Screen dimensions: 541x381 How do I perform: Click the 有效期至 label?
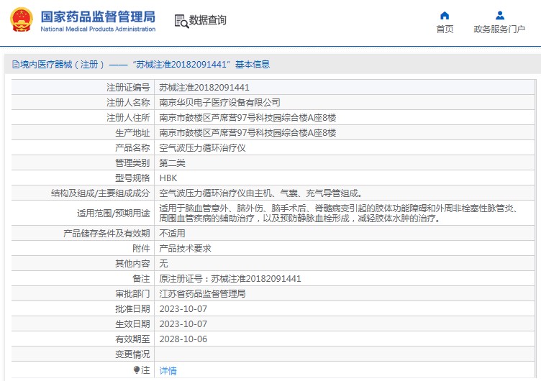click(132, 339)
